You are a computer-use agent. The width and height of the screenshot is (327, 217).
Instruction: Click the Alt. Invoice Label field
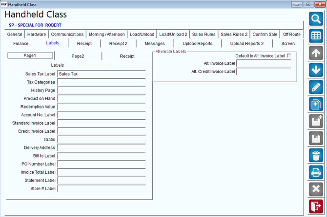point(264,64)
